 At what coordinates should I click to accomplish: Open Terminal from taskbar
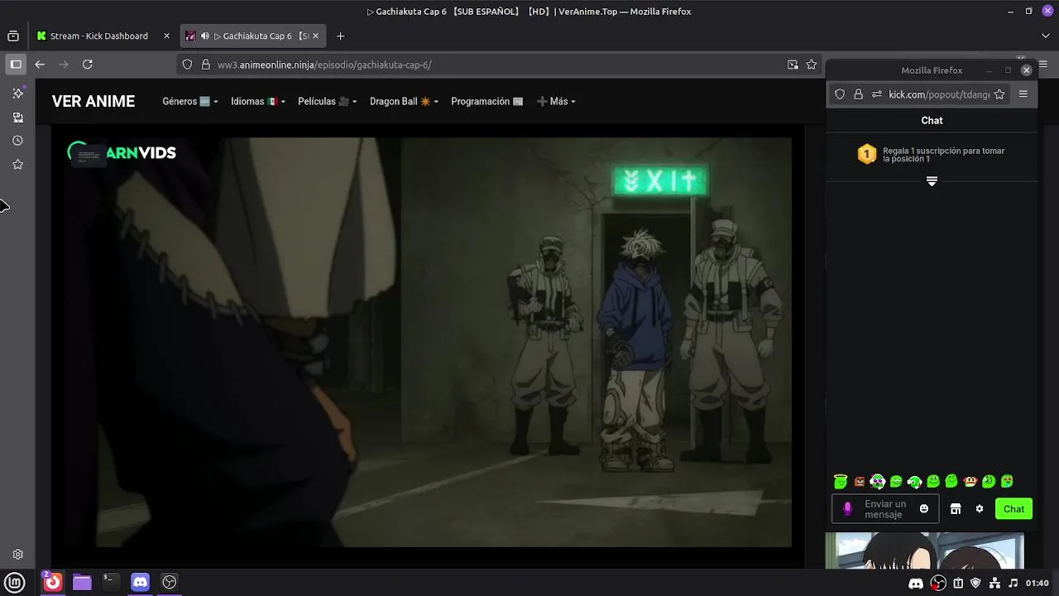tap(109, 581)
